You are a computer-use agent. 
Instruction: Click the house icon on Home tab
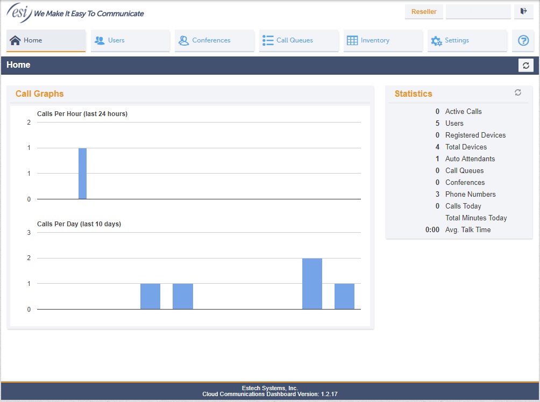point(15,41)
